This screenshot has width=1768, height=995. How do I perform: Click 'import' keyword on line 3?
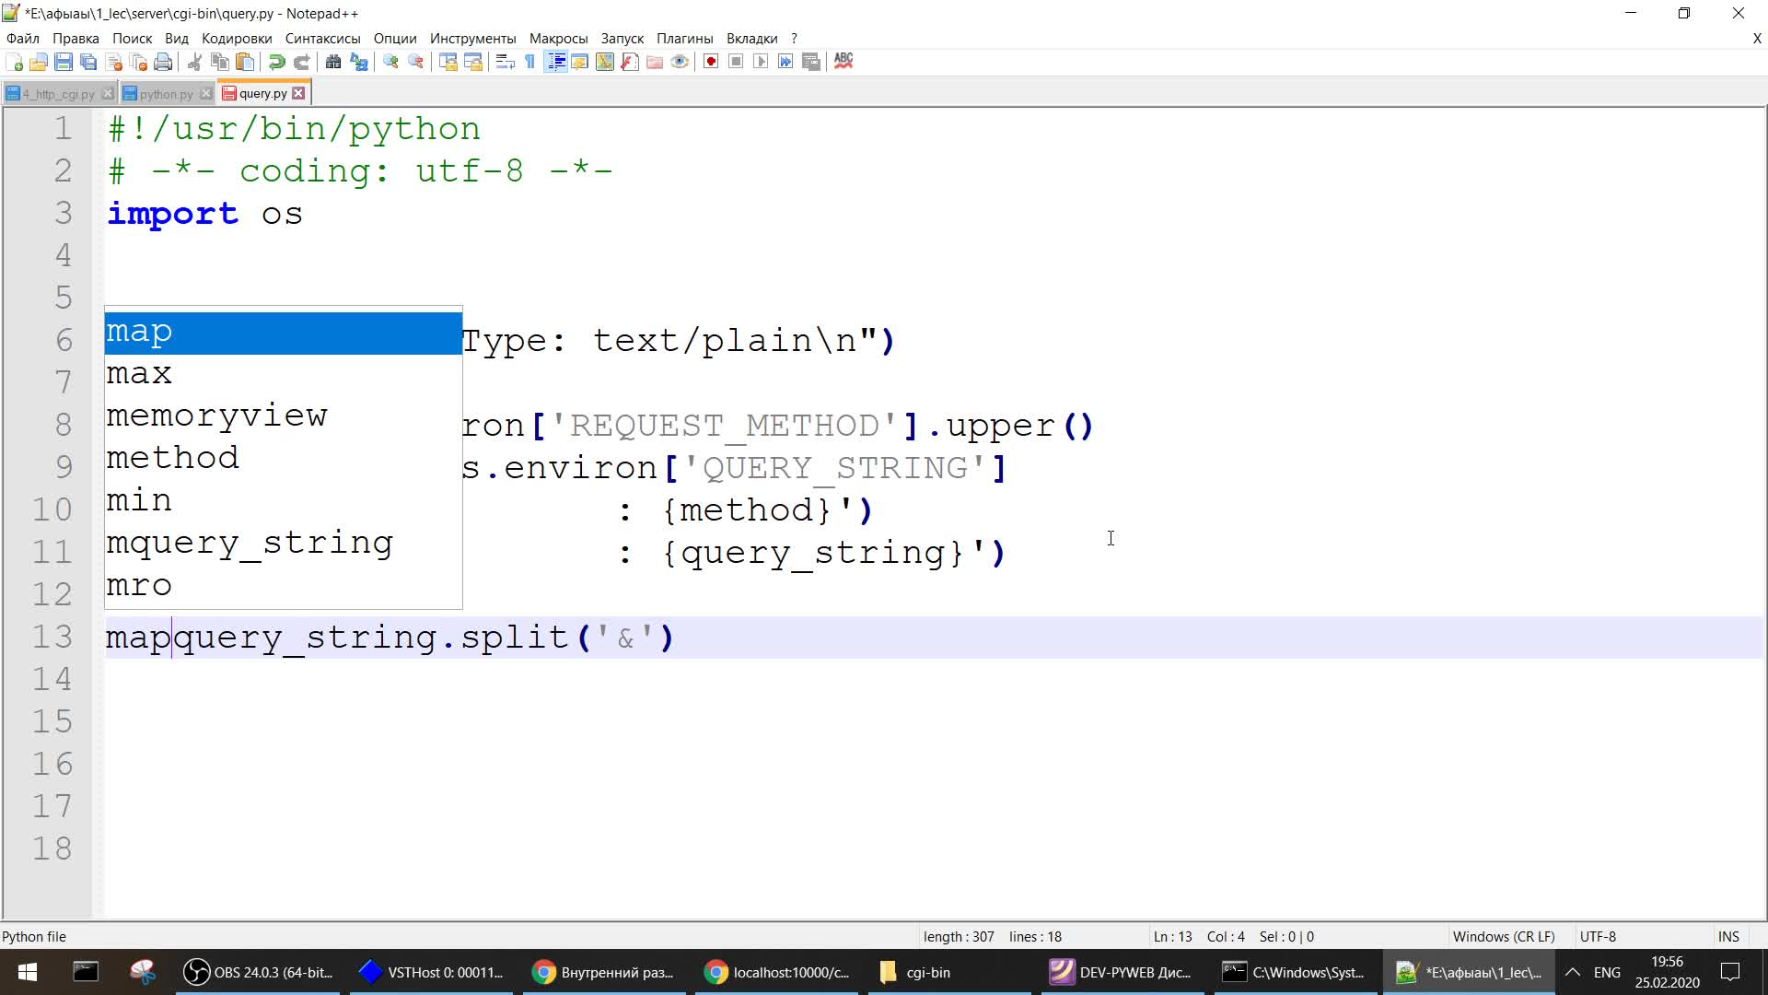click(x=173, y=214)
